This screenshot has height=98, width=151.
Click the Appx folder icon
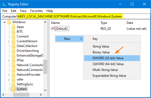tap(13, 27)
